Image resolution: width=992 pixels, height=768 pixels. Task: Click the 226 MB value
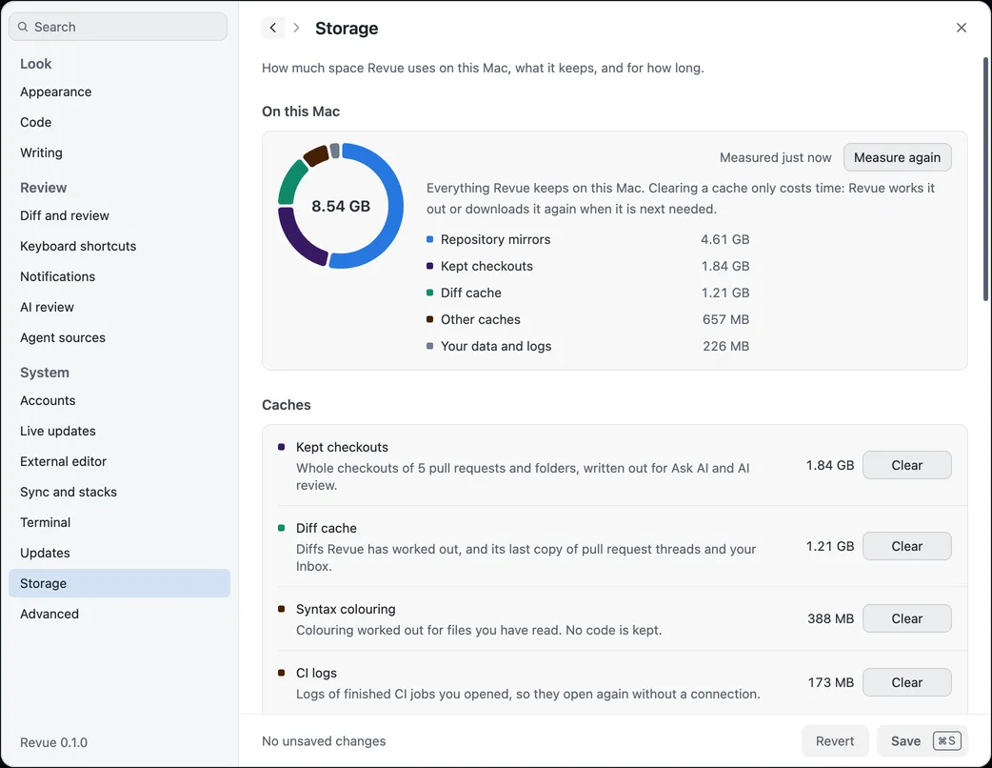725,346
